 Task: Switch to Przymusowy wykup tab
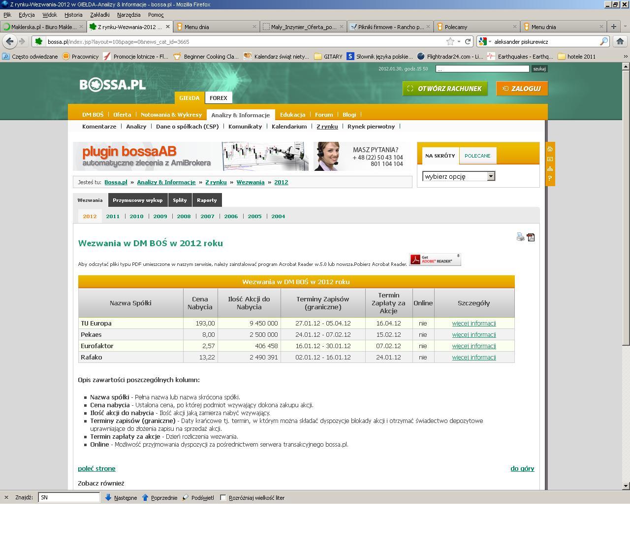tap(138, 200)
